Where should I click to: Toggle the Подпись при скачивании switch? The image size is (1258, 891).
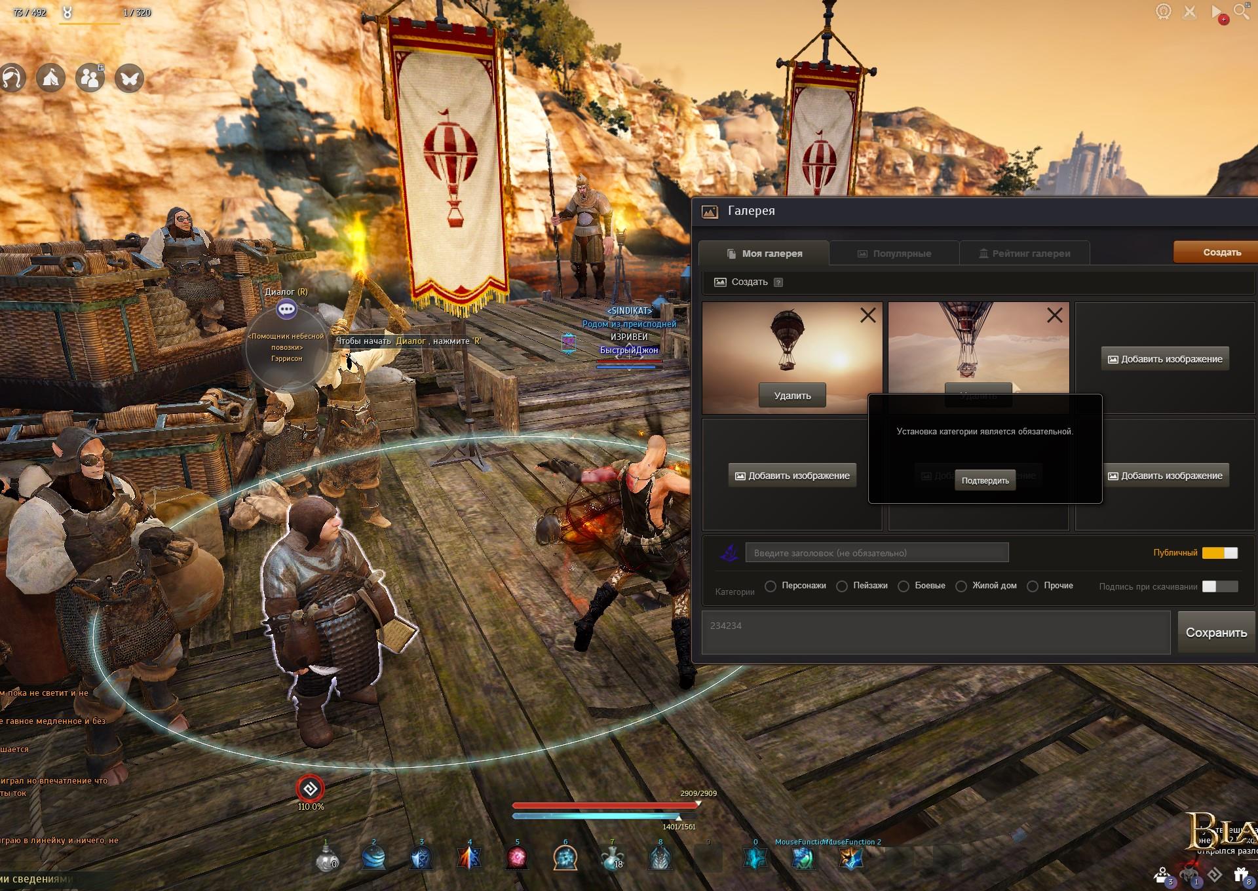(1220, 586)
